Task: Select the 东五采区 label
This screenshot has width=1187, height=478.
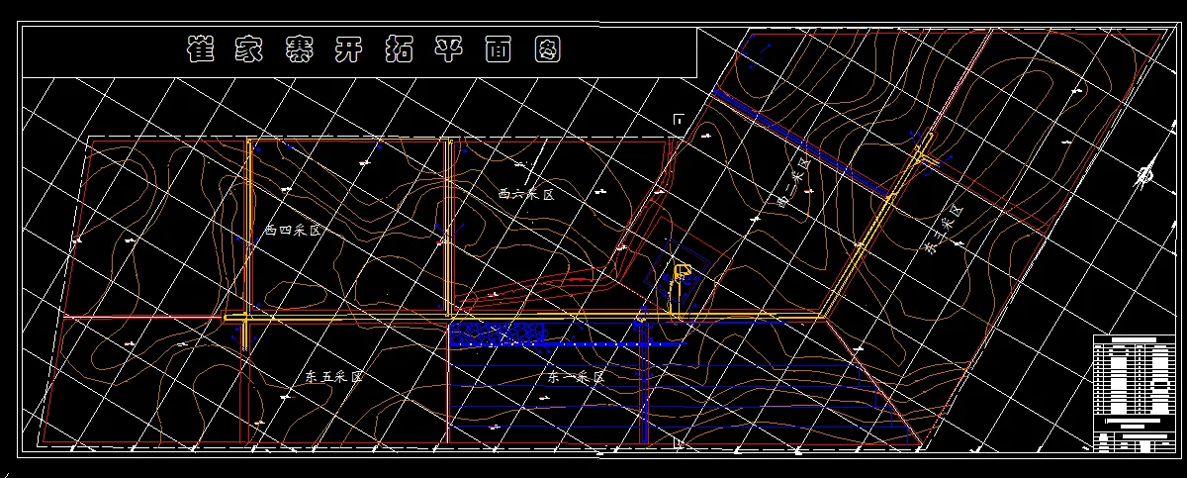Action: click(x=334, y=377)
